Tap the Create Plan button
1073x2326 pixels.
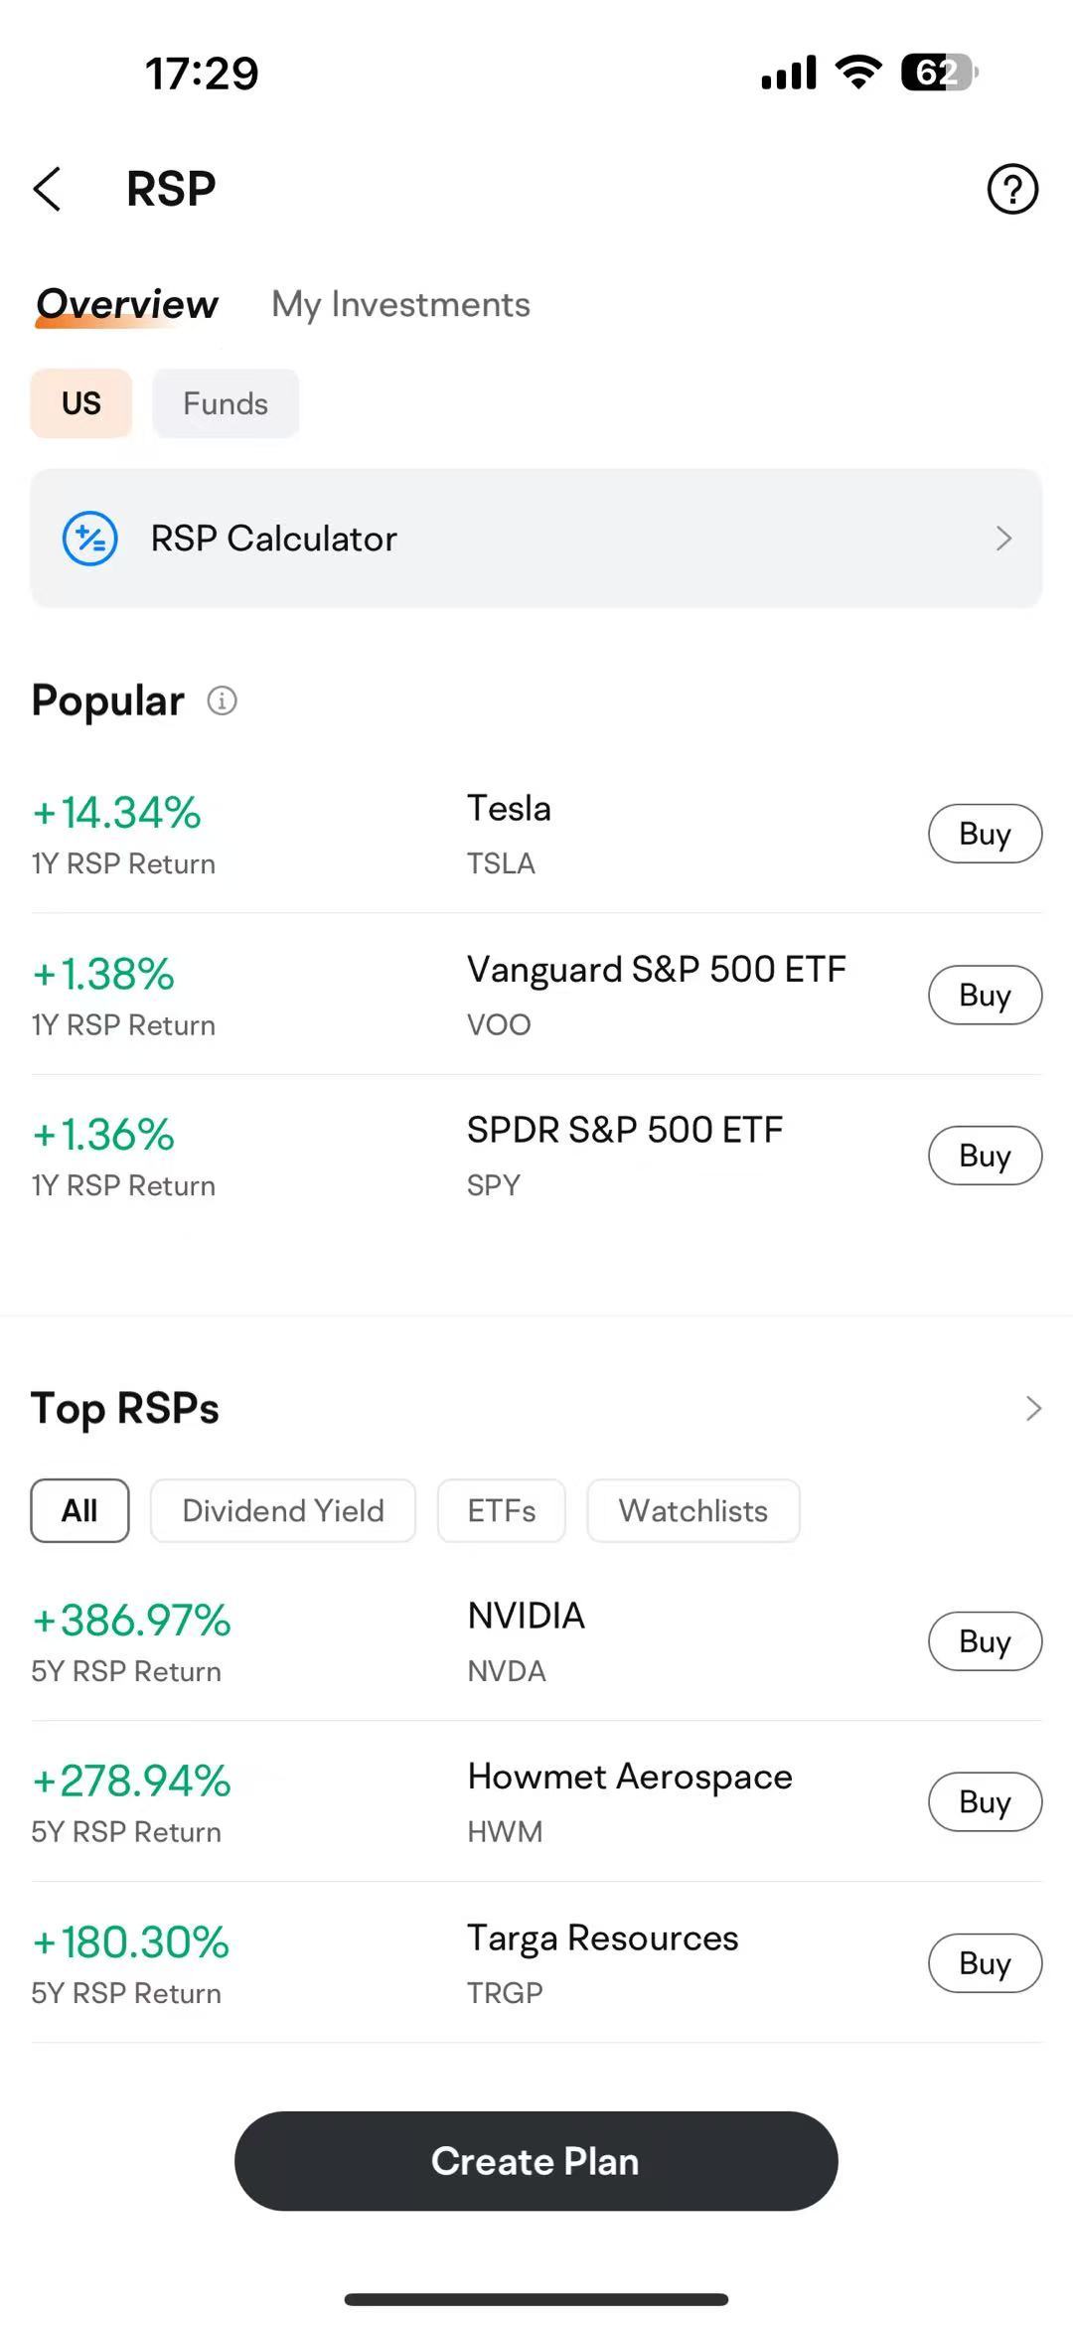click(x=536, y=2161)
